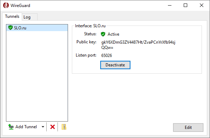This screenshot has height=138, width=210.
Task: Switch to the Log tab
Action: pos(29,17)
